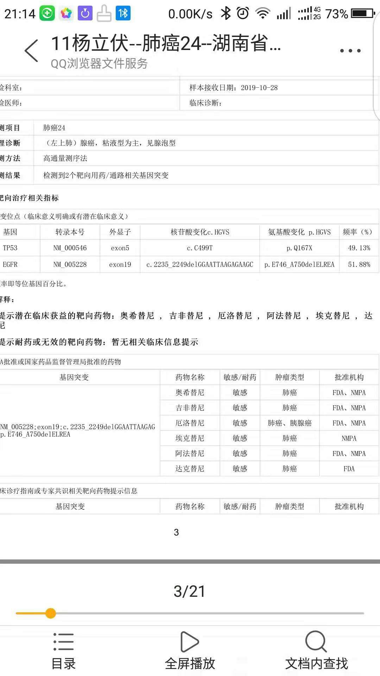
Task: Tap the purple timer notification icon
Action: click(85, 14)
